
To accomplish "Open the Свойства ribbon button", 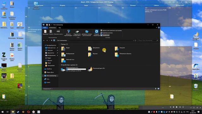I will (x=45, y=32).
